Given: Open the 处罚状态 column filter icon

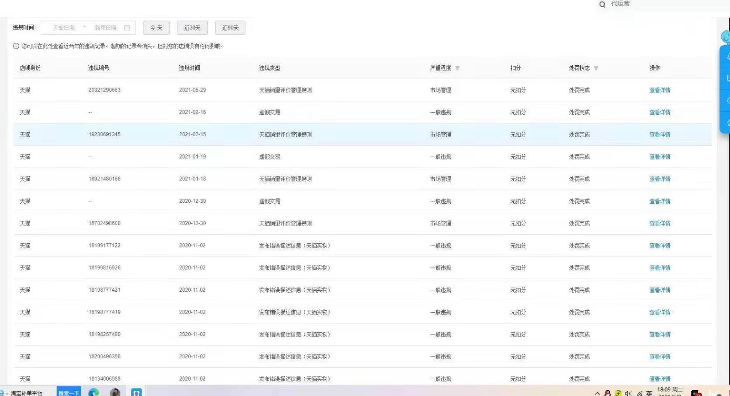Looking at the screenshot, I should coord(596,68).
